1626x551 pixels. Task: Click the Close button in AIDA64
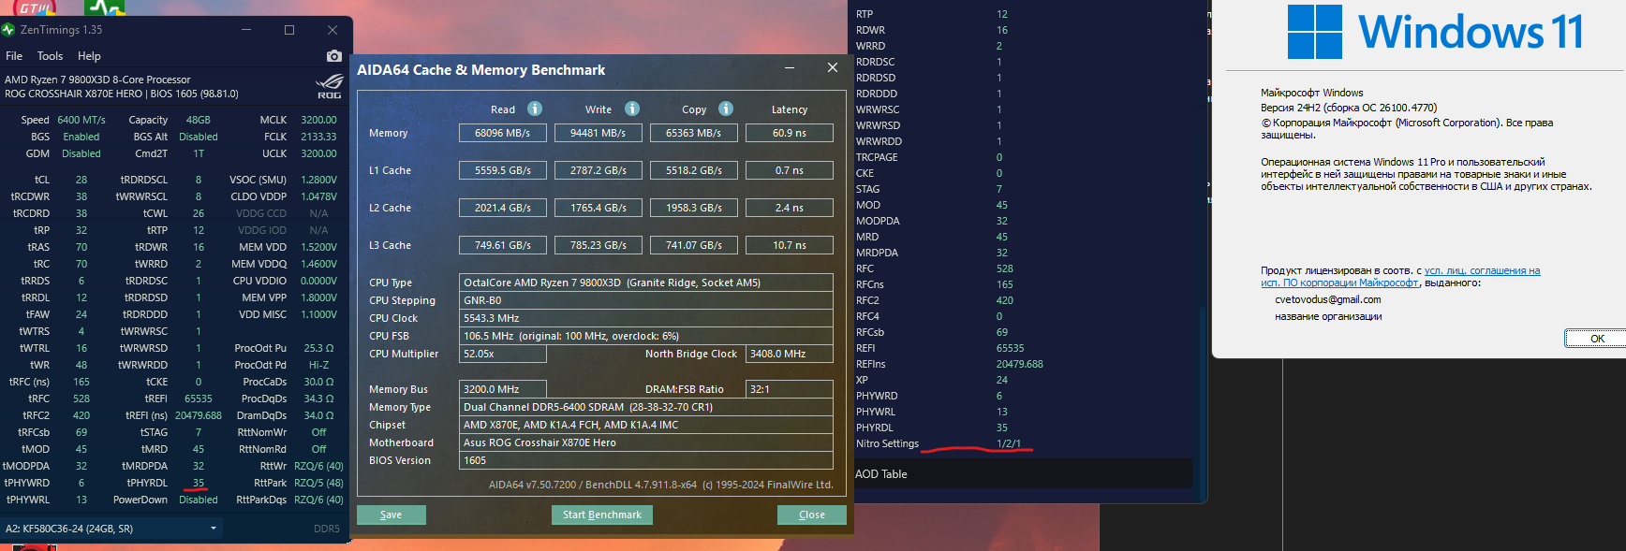(812, 515)
